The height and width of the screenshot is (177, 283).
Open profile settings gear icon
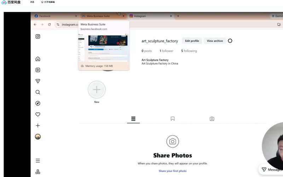[230, 41]
